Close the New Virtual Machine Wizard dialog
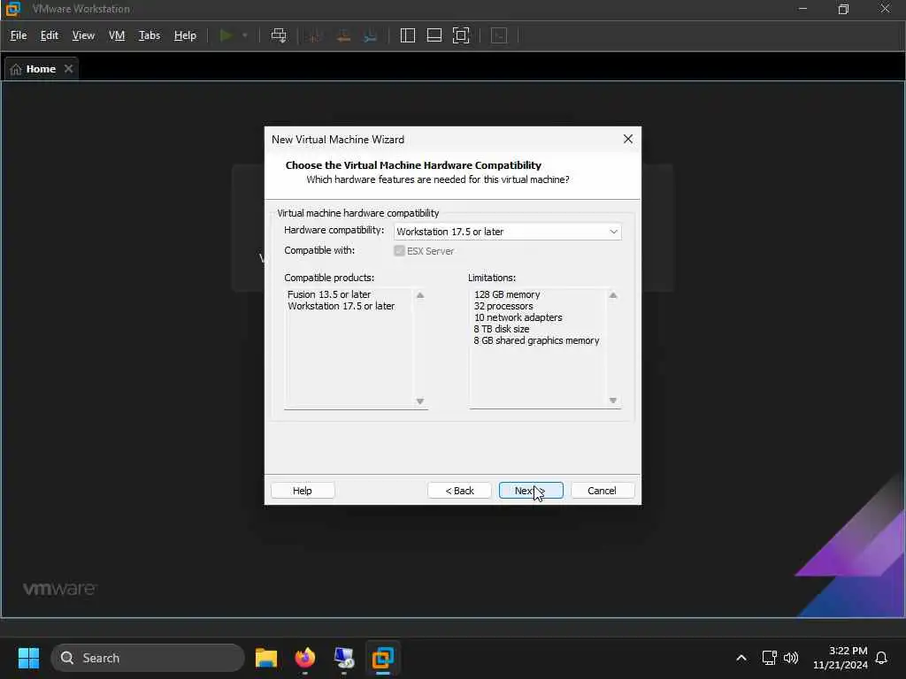The width and height of the screenshot is (906, 679). click(628, 139)
